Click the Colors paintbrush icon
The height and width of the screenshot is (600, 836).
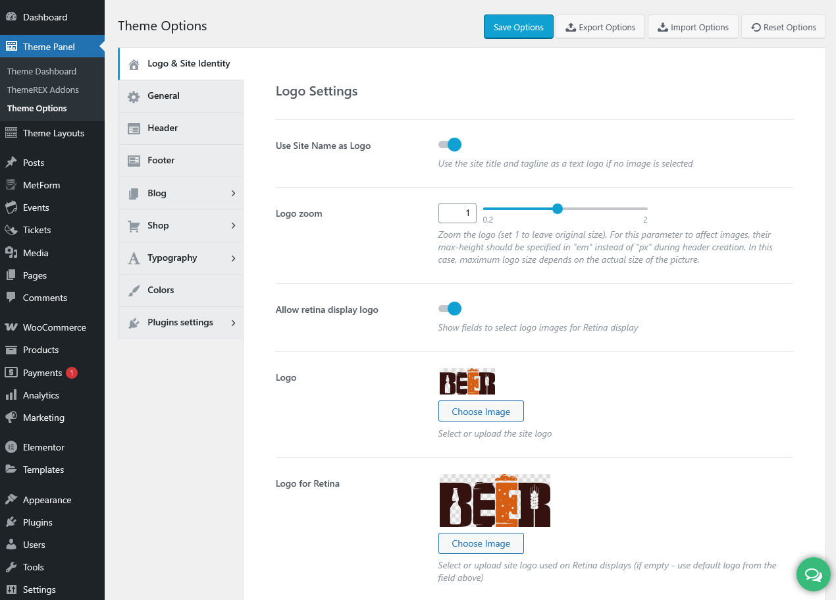(134, 290)
